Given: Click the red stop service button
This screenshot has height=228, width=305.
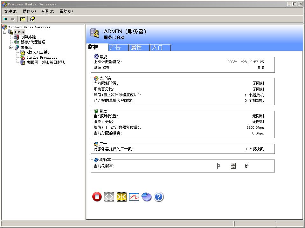Looking at the screenshot, I should click(x=97, y=197).
